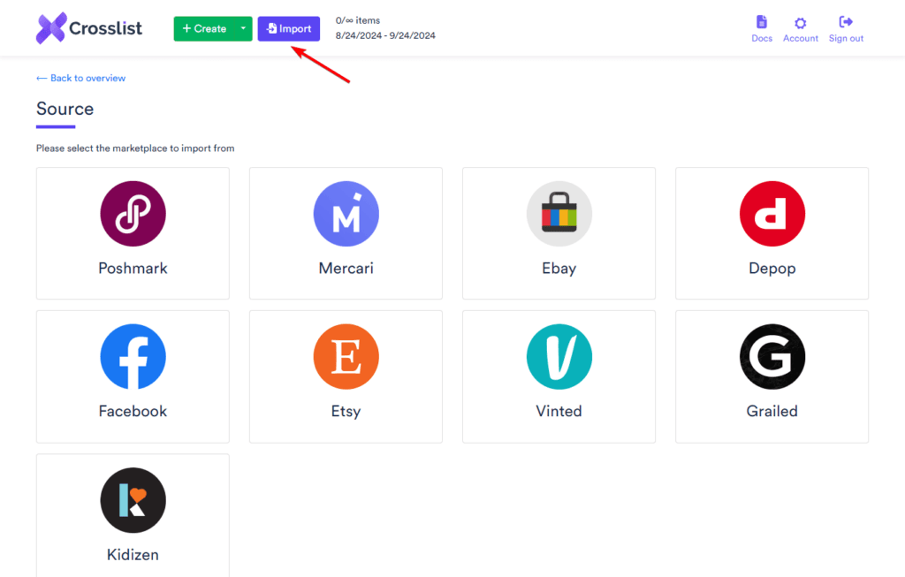The width and height of the screenshot is (905, 577).
Task: Select the Vinted marketplace icon
Action: coord(559,356)
